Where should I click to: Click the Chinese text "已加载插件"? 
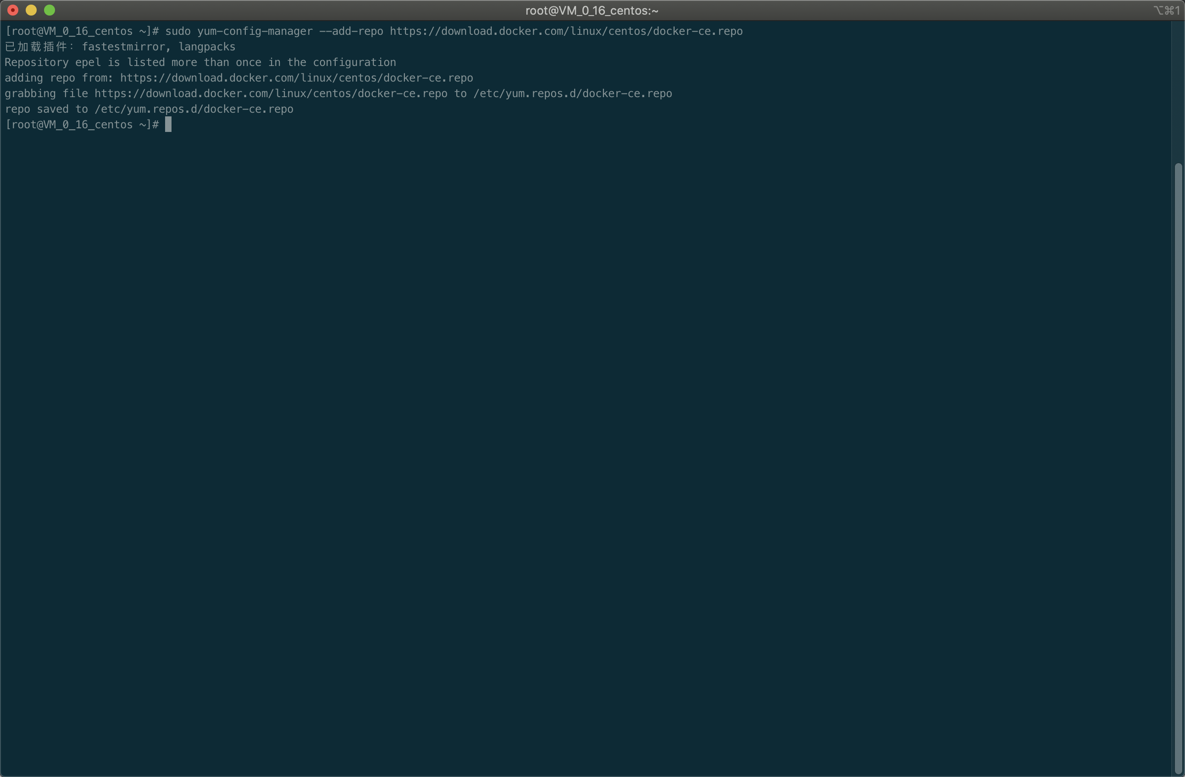pos(36,47)
